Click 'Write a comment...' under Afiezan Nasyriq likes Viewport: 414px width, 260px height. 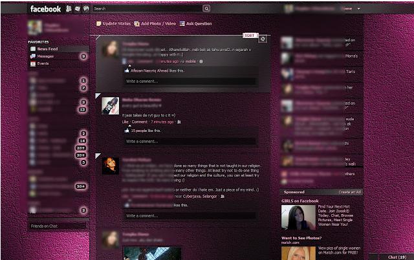pyautogui.click(x=190, y=81)
